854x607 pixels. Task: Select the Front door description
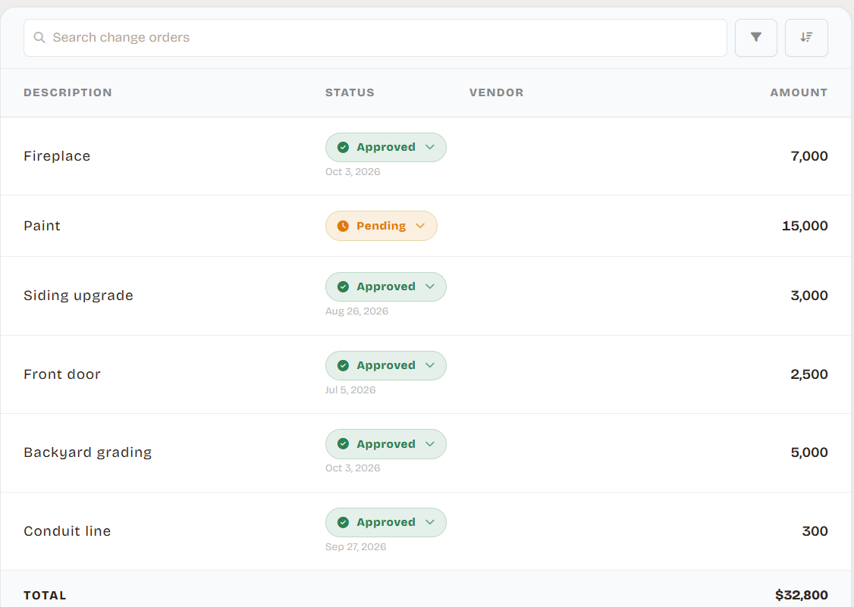pyautogui.click(x=62, y=374)
